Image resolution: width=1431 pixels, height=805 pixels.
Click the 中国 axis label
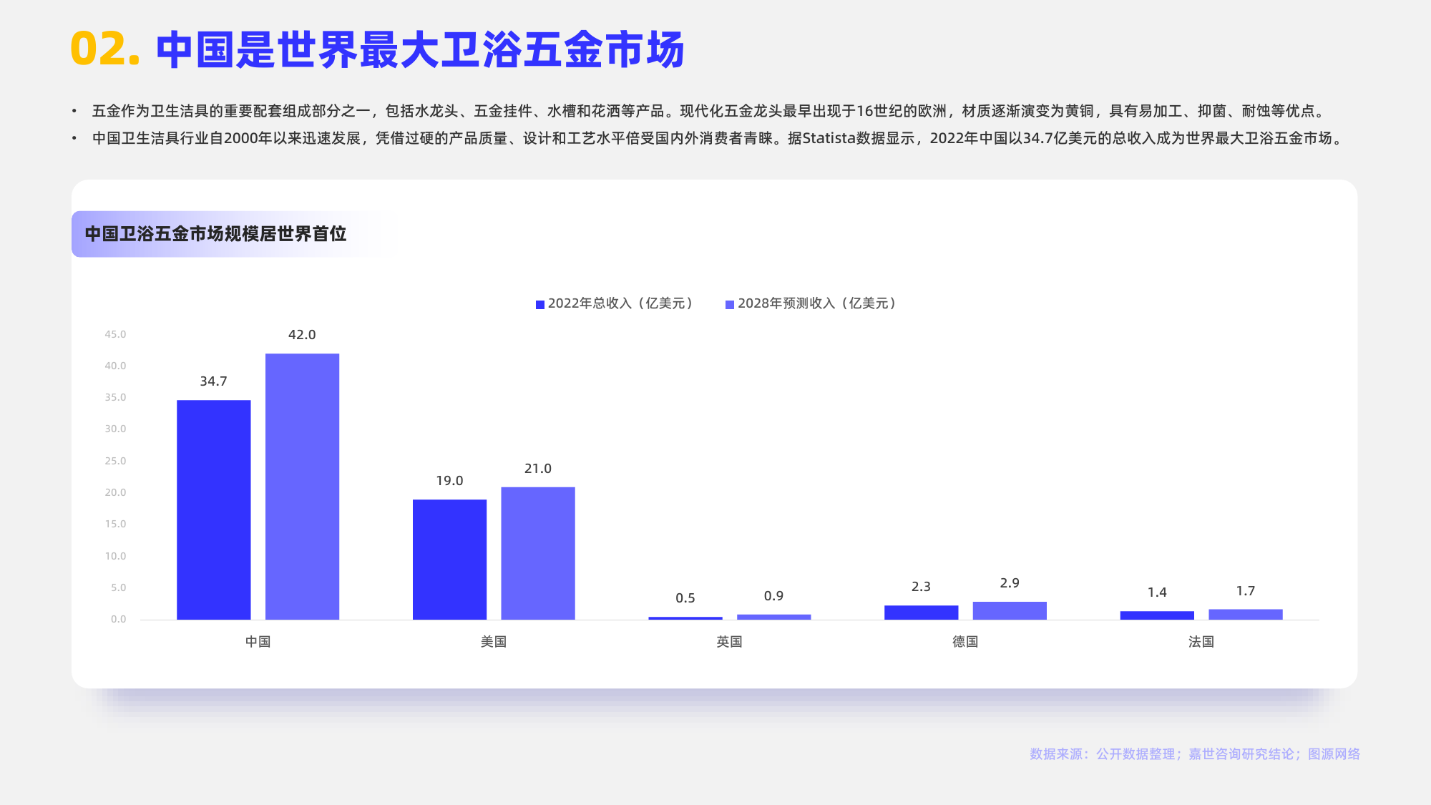[258, 642]
